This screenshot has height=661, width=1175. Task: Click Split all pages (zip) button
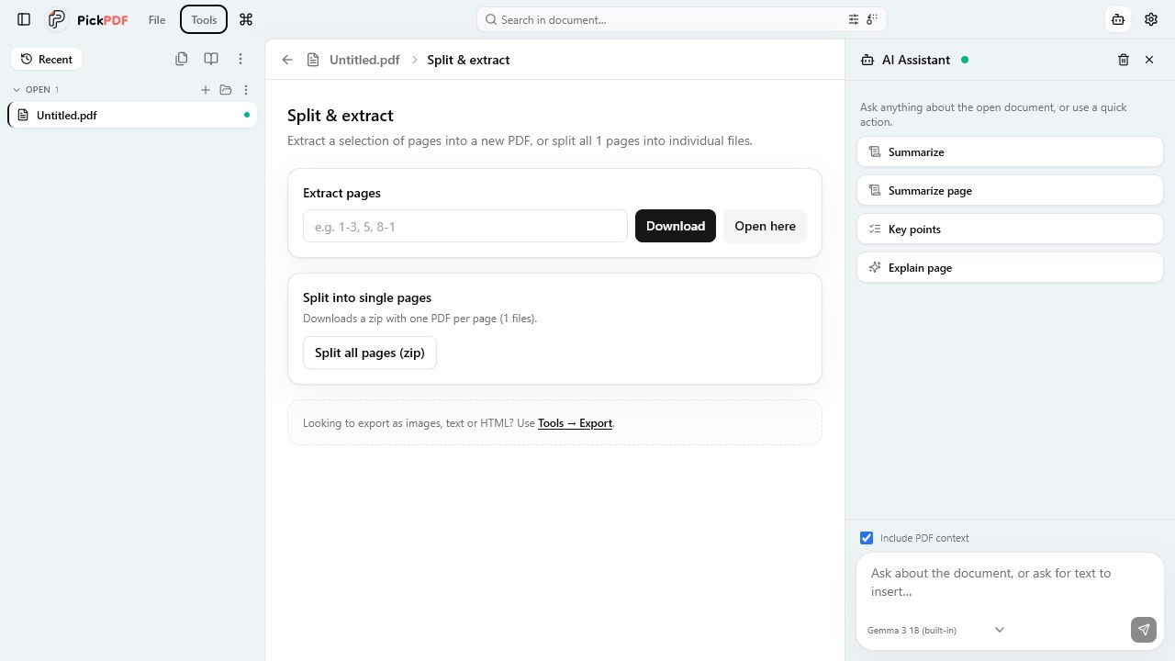pyautogui.click(x=370, y=353)
